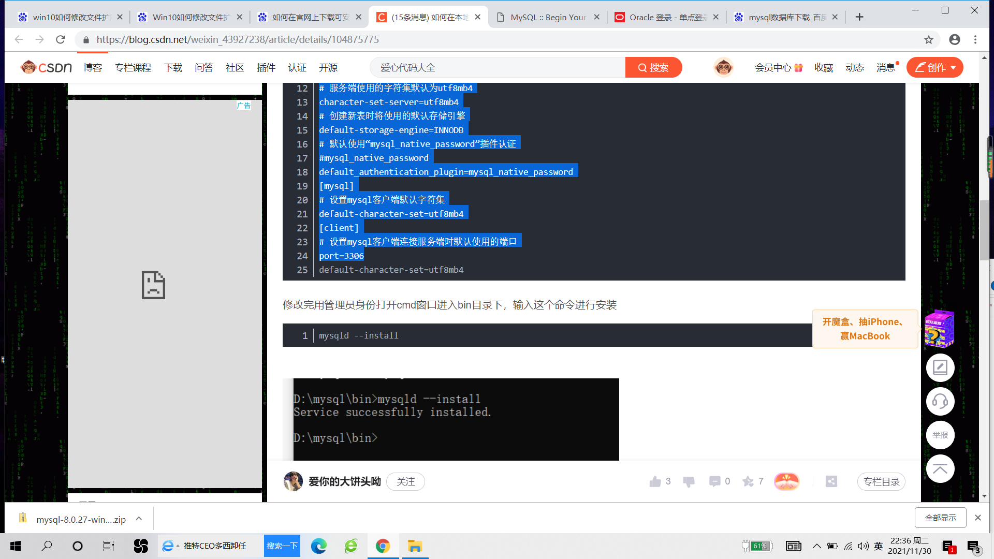Click the thumbs-up like icon
994x559 pixels.
655,482
